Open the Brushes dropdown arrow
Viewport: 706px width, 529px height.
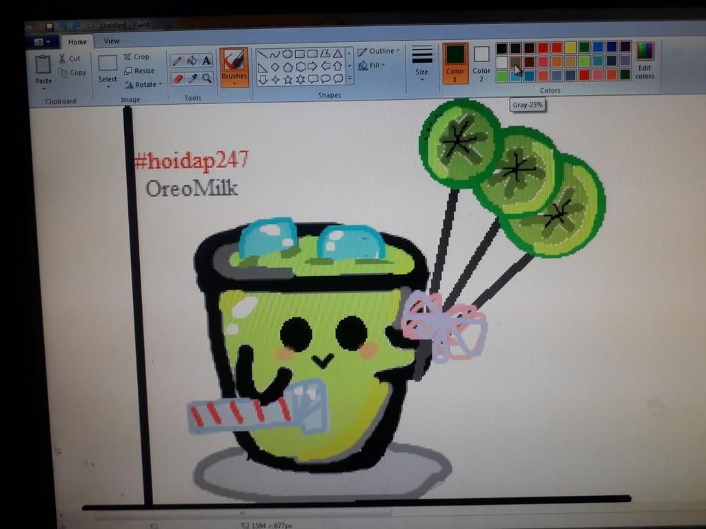point(234,84)
